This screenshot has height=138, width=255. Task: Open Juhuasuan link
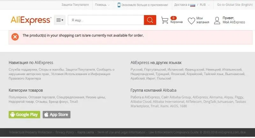(225, 102)
